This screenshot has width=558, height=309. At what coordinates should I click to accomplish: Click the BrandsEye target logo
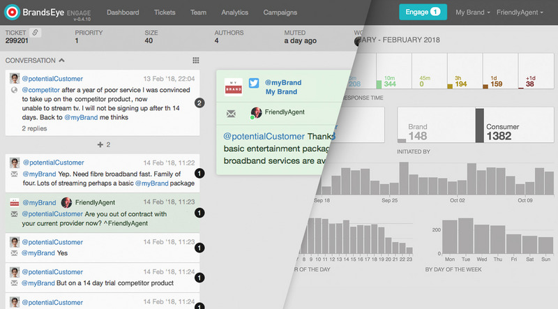pyautogui.click(x=12, y=12)
